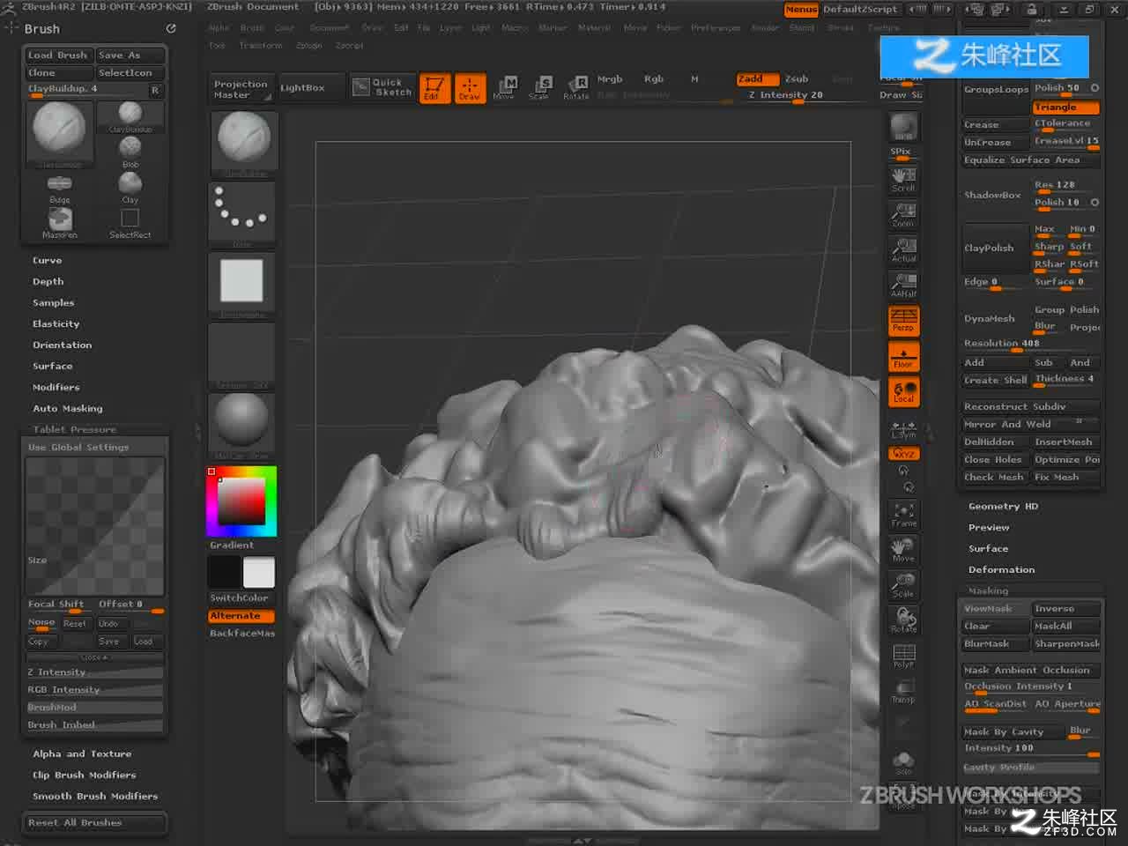The height and width of the screenshot is (846, 1128).
Task: Toggle Solo mode icon
Action: coord(903,762)
